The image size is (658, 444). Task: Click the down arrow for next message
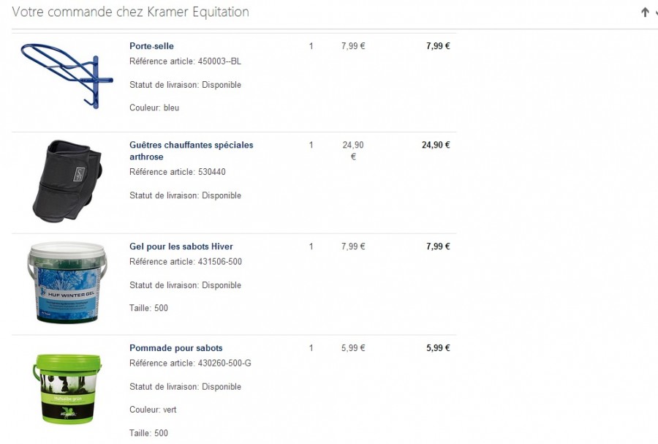(x=656, y=12)
